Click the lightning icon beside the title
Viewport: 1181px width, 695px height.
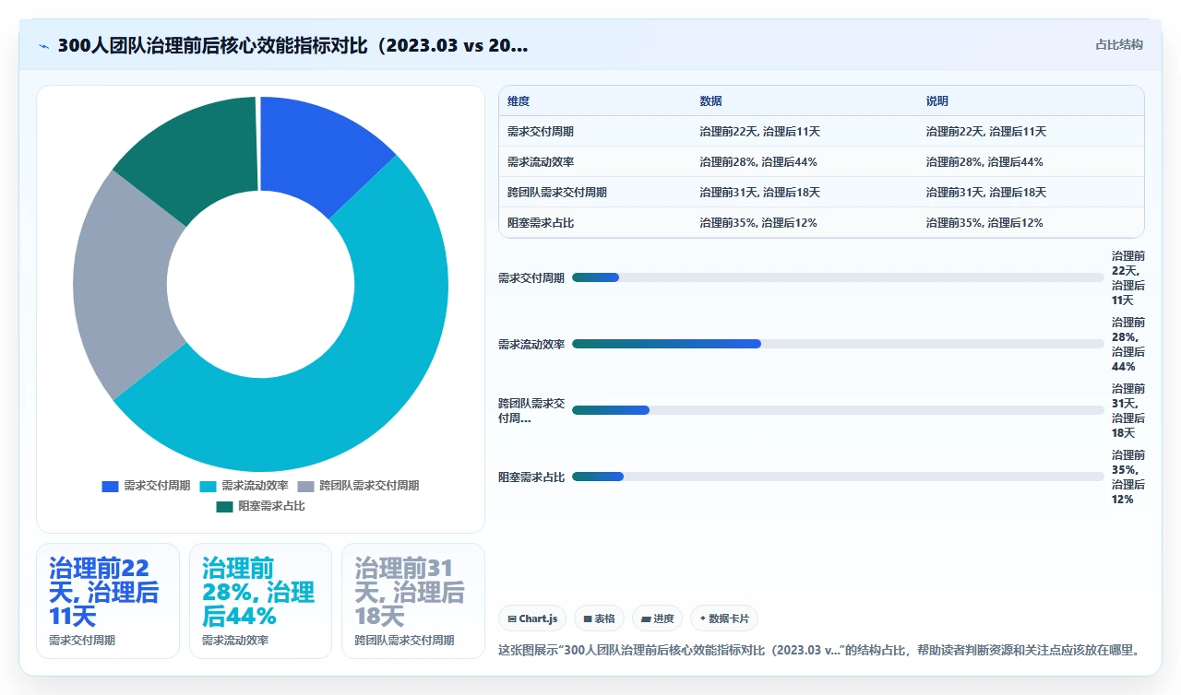click(43, 46)
